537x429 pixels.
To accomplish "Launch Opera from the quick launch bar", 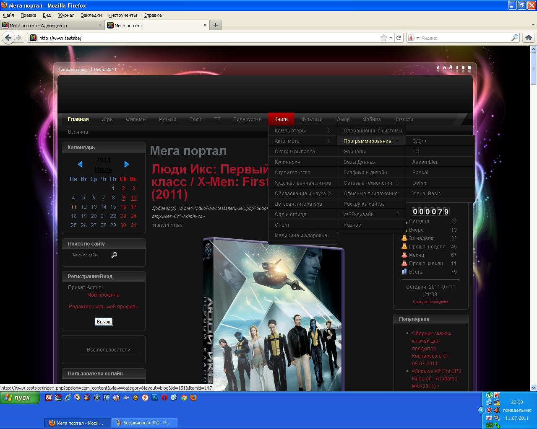I will (164, 398).
